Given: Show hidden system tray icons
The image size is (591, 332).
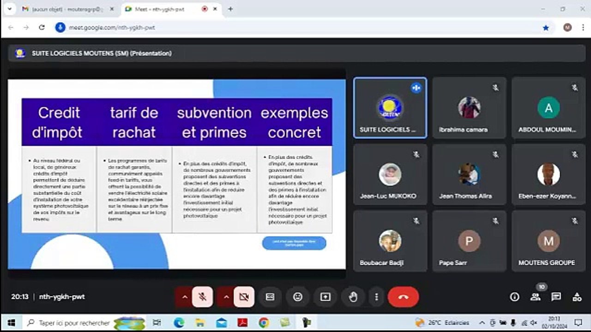Looking at the screenshot, I should (x=482, y=323).
